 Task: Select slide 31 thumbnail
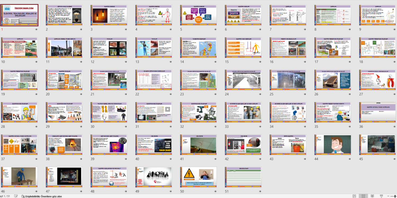click(x=154, y=112)
